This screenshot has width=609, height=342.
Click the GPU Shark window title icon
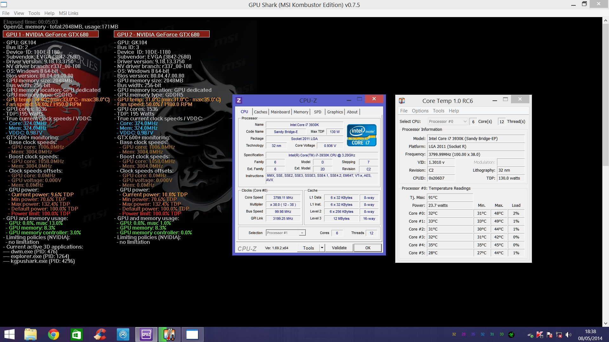click(x=3, y=4)
